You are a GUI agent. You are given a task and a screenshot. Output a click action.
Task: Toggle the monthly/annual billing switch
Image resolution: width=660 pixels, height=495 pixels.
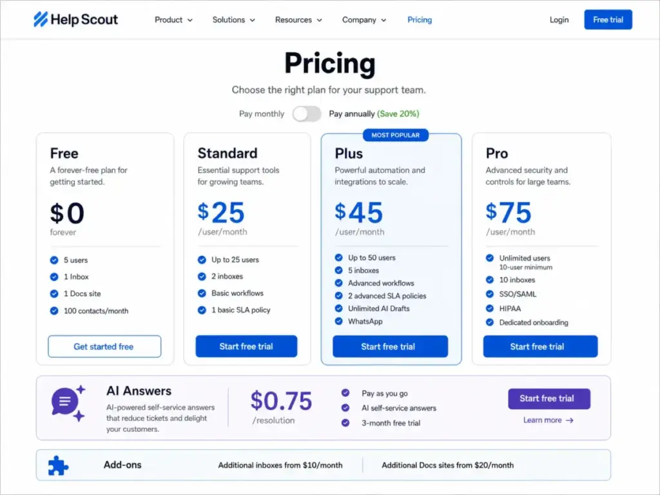(307, 113)
